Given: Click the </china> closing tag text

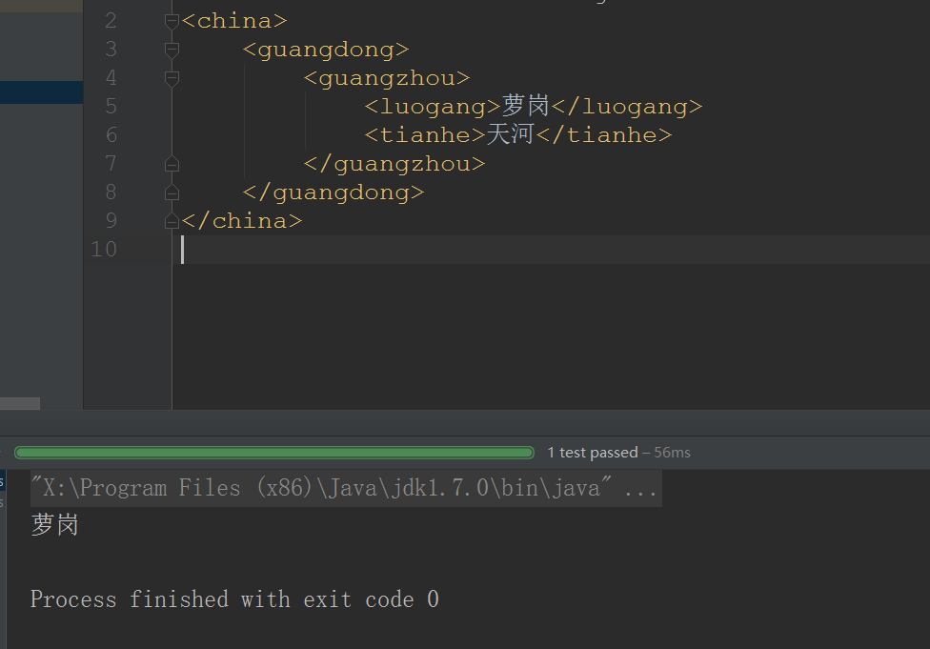Looking at the screenshot, I should coord(242,221).
